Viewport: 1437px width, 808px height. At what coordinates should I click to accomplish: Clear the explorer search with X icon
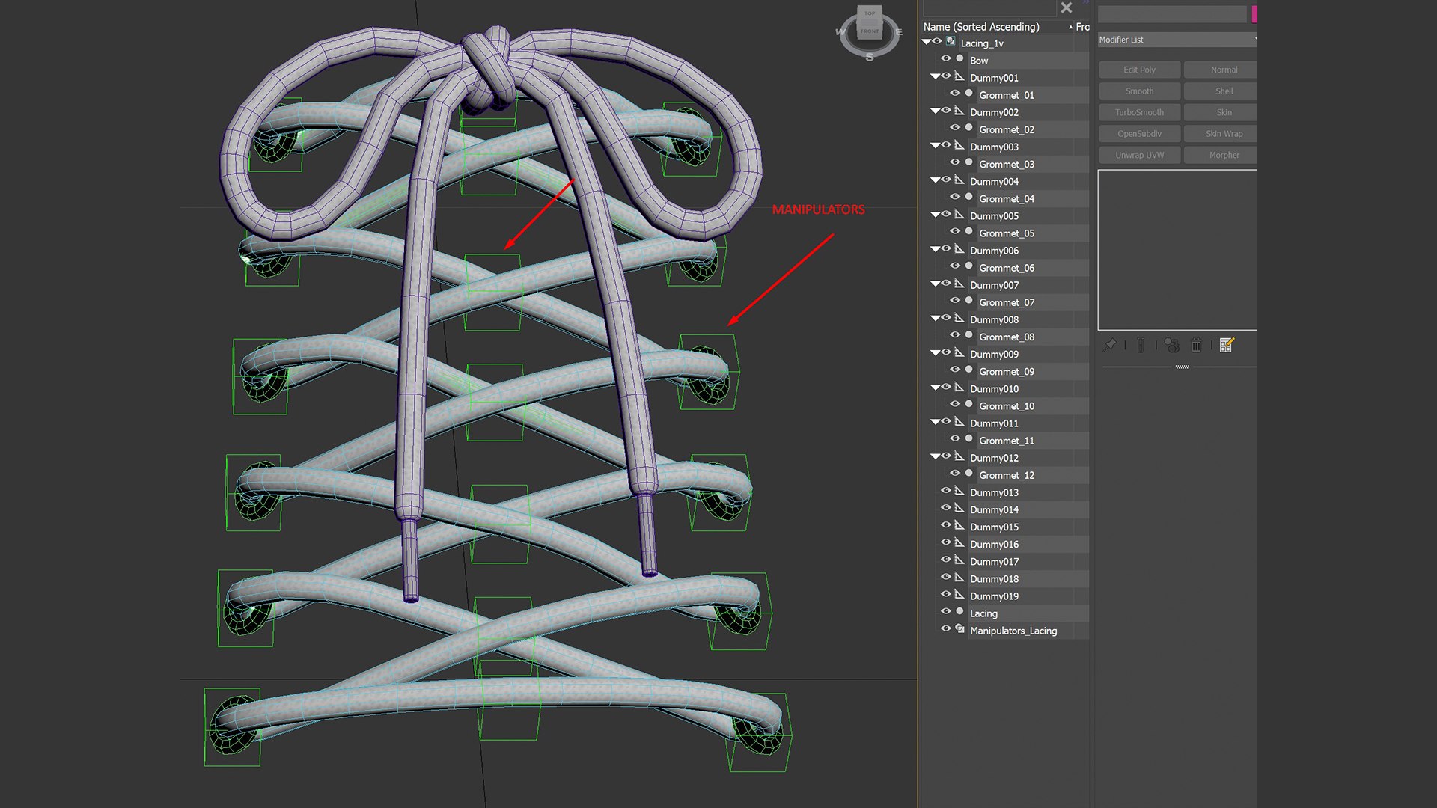pos(1067,7)
